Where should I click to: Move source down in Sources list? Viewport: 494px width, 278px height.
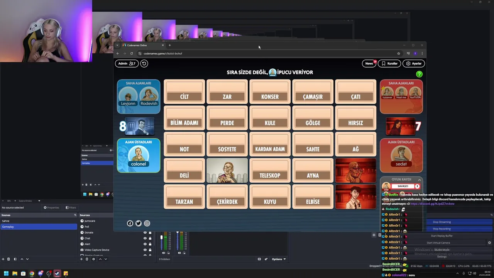(x=105, y=259)
